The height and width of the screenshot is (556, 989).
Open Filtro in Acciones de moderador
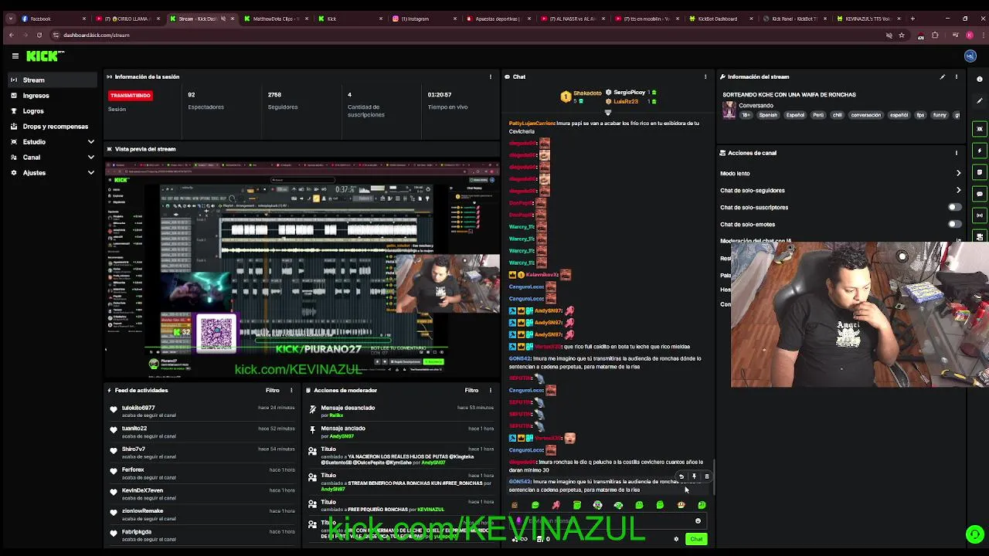tap(471, 390)
